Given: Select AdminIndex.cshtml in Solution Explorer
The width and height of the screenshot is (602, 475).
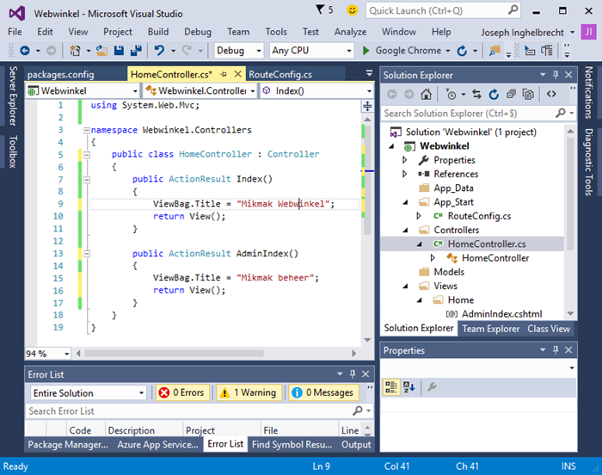Looking at the screenshot, I should point(501,314).
